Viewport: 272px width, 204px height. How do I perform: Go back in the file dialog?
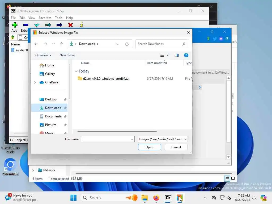[x=36, y=44]
